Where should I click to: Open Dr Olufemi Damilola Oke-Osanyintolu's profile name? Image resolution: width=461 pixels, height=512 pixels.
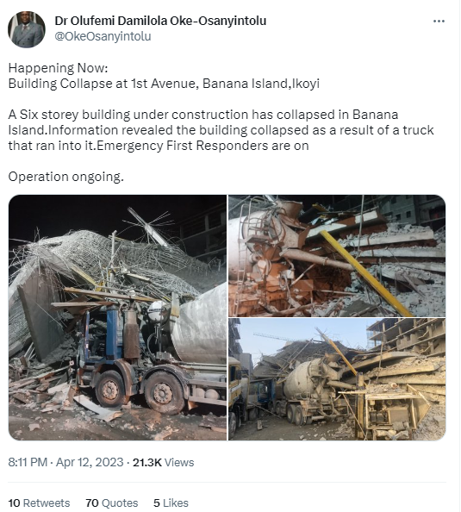coord(160,21)
